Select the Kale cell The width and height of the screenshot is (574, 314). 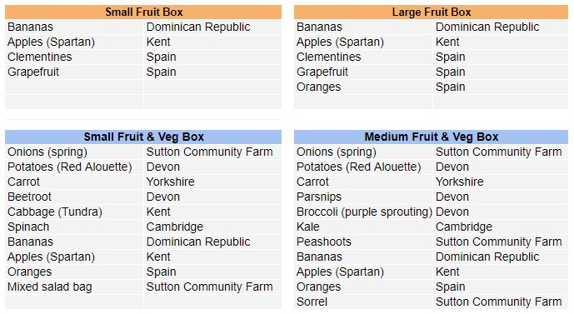coord(363,227)
